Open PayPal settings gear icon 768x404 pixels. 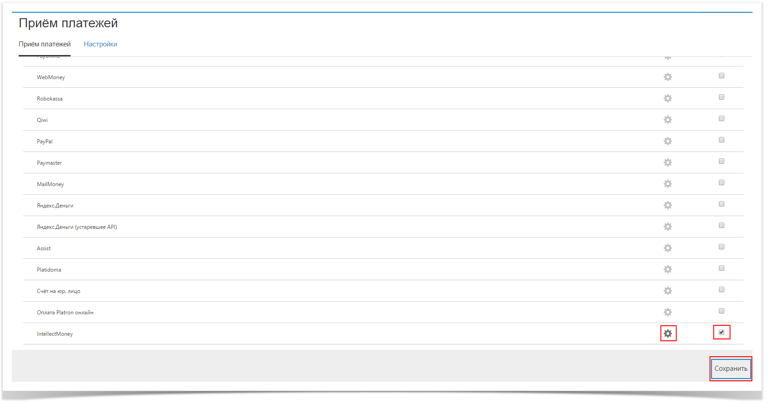(667, 141)
